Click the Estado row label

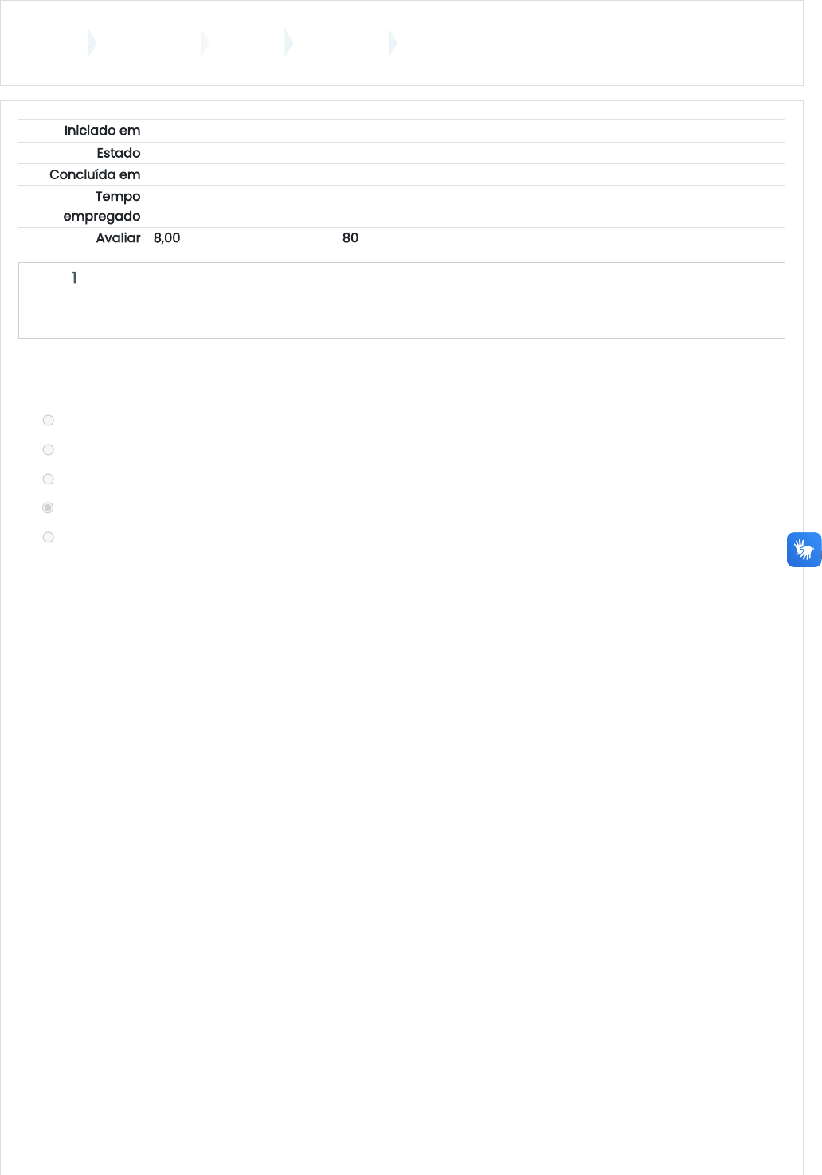pos(119,153)
